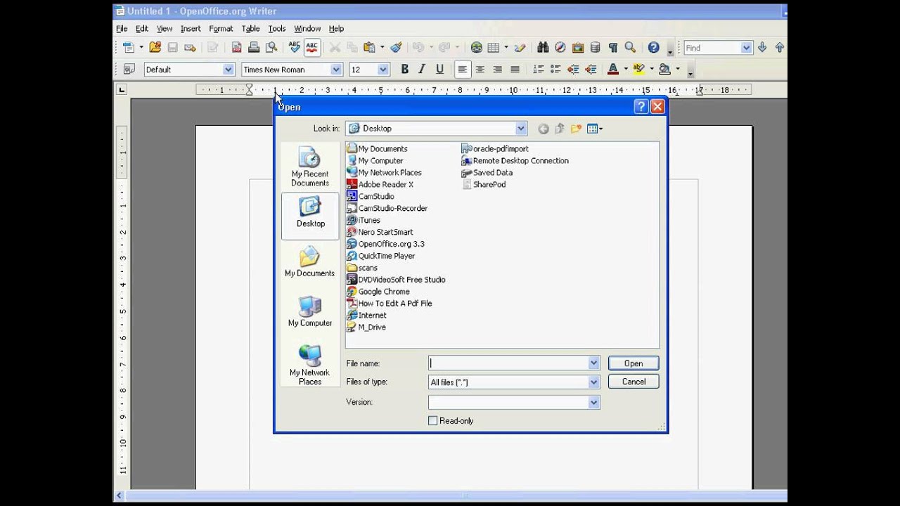Viewport: 900px width, 506px height.
Task: Select Justified paragraph alignment
Action: click(x=515, y=69)
